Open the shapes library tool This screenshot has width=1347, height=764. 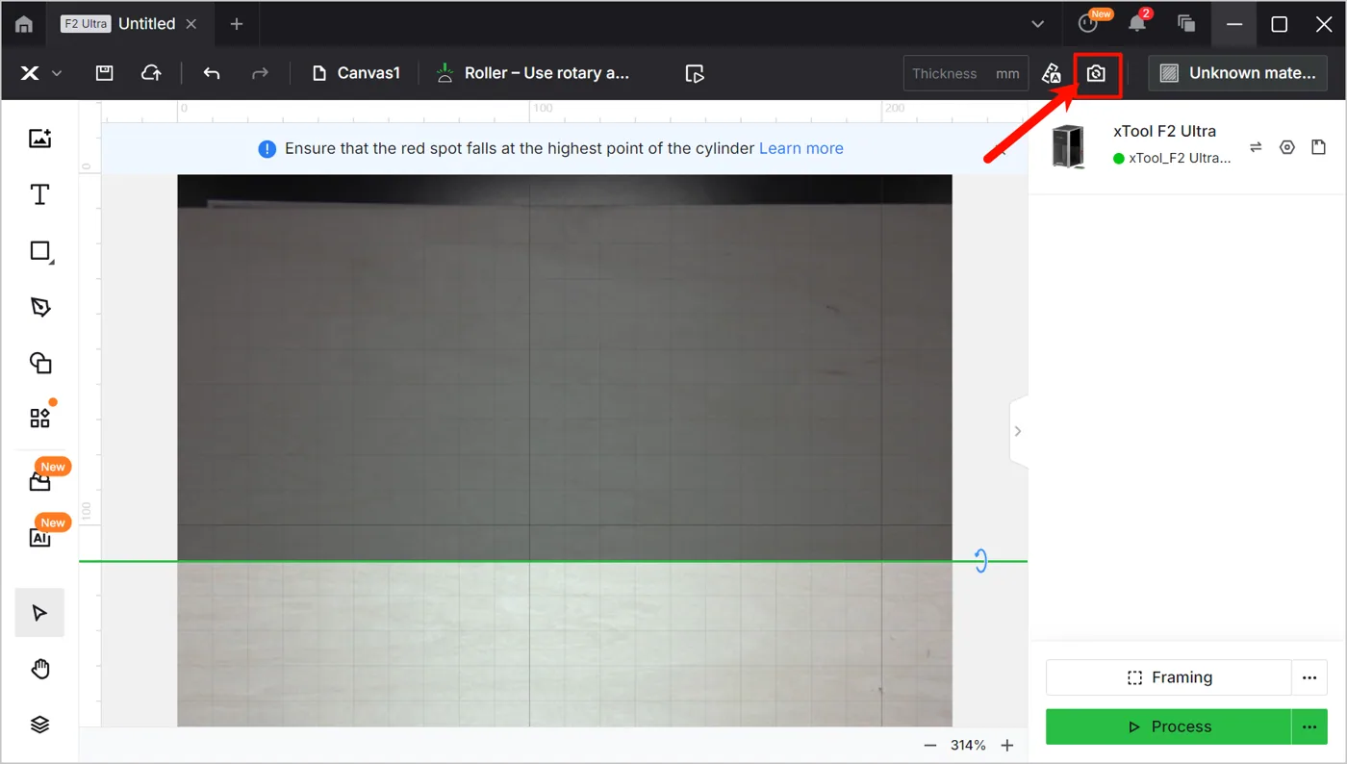(39, 363)
